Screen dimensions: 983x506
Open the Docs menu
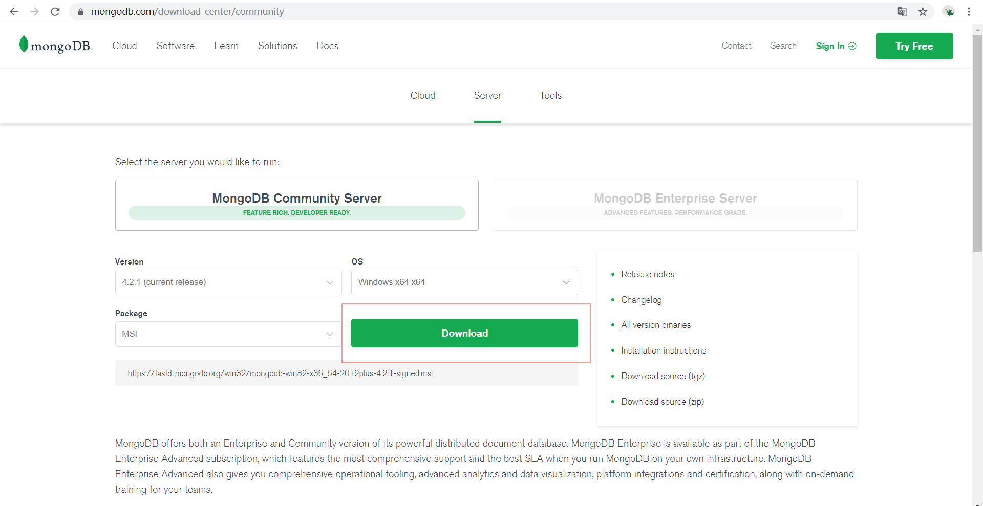(328, 46)
